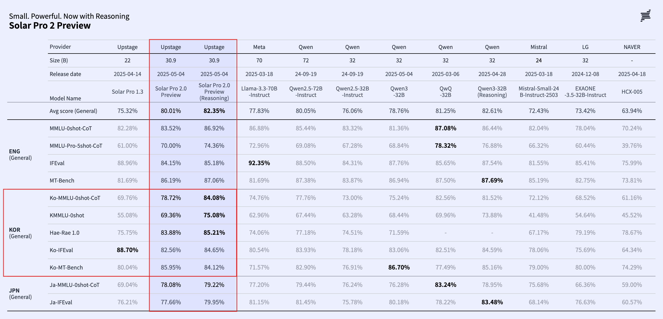Click the bold '88.70%' Ko-IFEval score

[127, 250]
